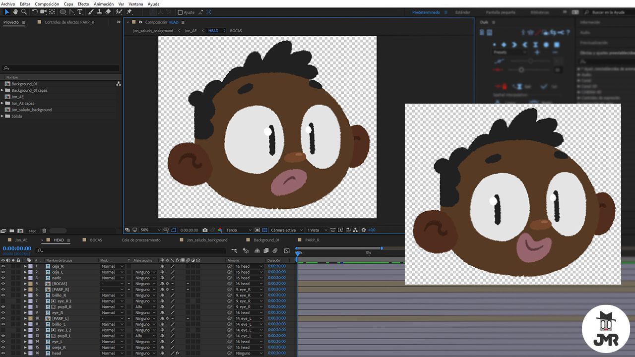The width and height of the screenshot is (635, 357).
Task: Hide the ceja_R layer eye toggle
Action: tap(3, 266)
